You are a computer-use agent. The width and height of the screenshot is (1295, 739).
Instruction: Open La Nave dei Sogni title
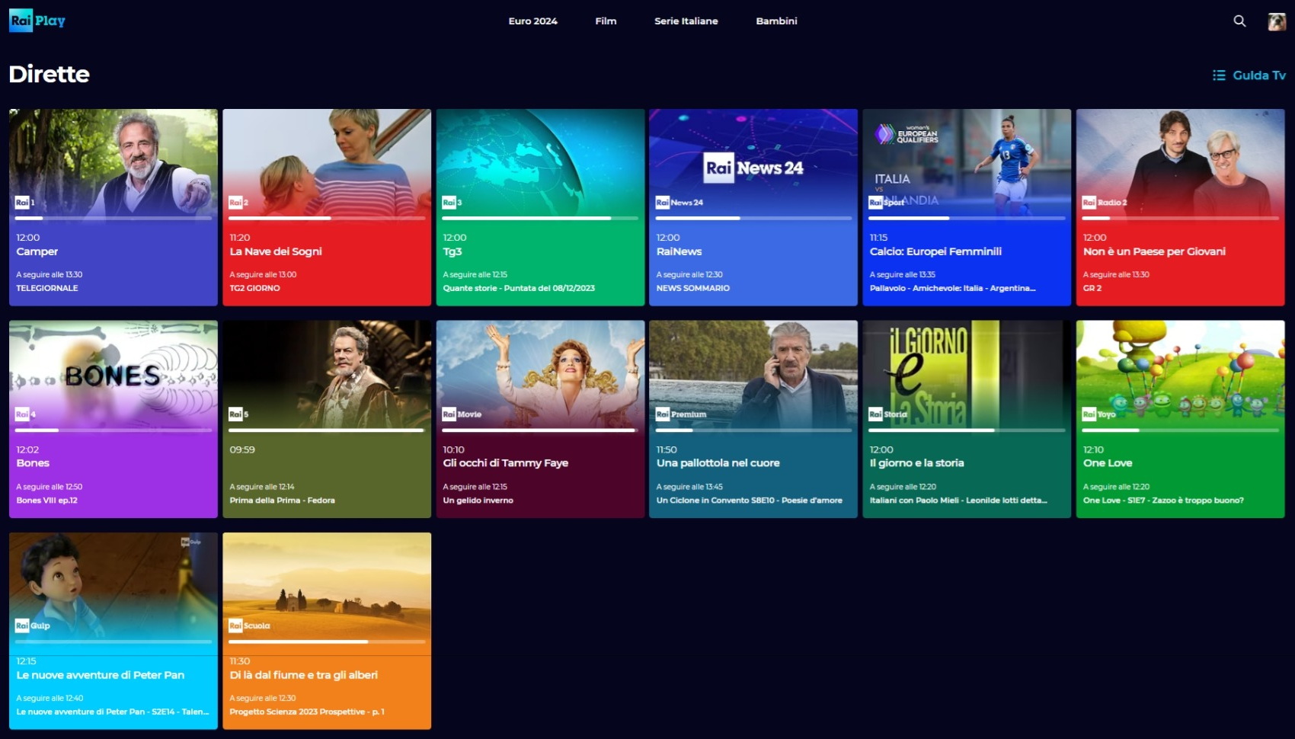[x=276, y=251]
